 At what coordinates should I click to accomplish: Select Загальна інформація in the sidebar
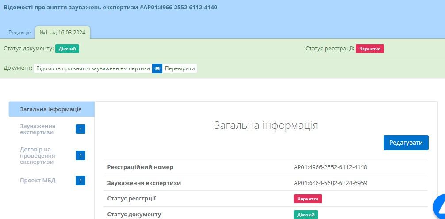(x=51, y=109)
